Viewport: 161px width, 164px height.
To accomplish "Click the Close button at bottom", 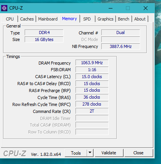I will (x=139, y=153).
